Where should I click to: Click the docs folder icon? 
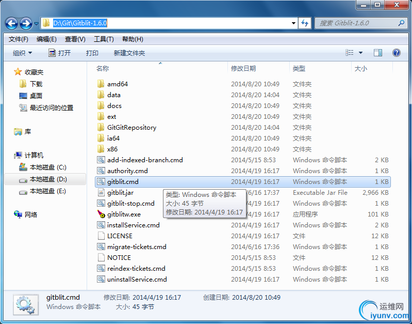pyautogui.click(x=101, y=105)
